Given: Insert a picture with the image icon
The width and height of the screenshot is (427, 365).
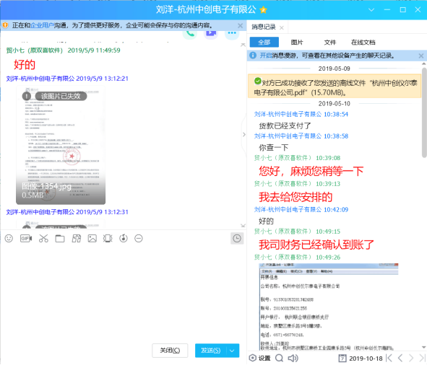Looking at the screenshot, I should pyautogui.click(x=92, y=239).
